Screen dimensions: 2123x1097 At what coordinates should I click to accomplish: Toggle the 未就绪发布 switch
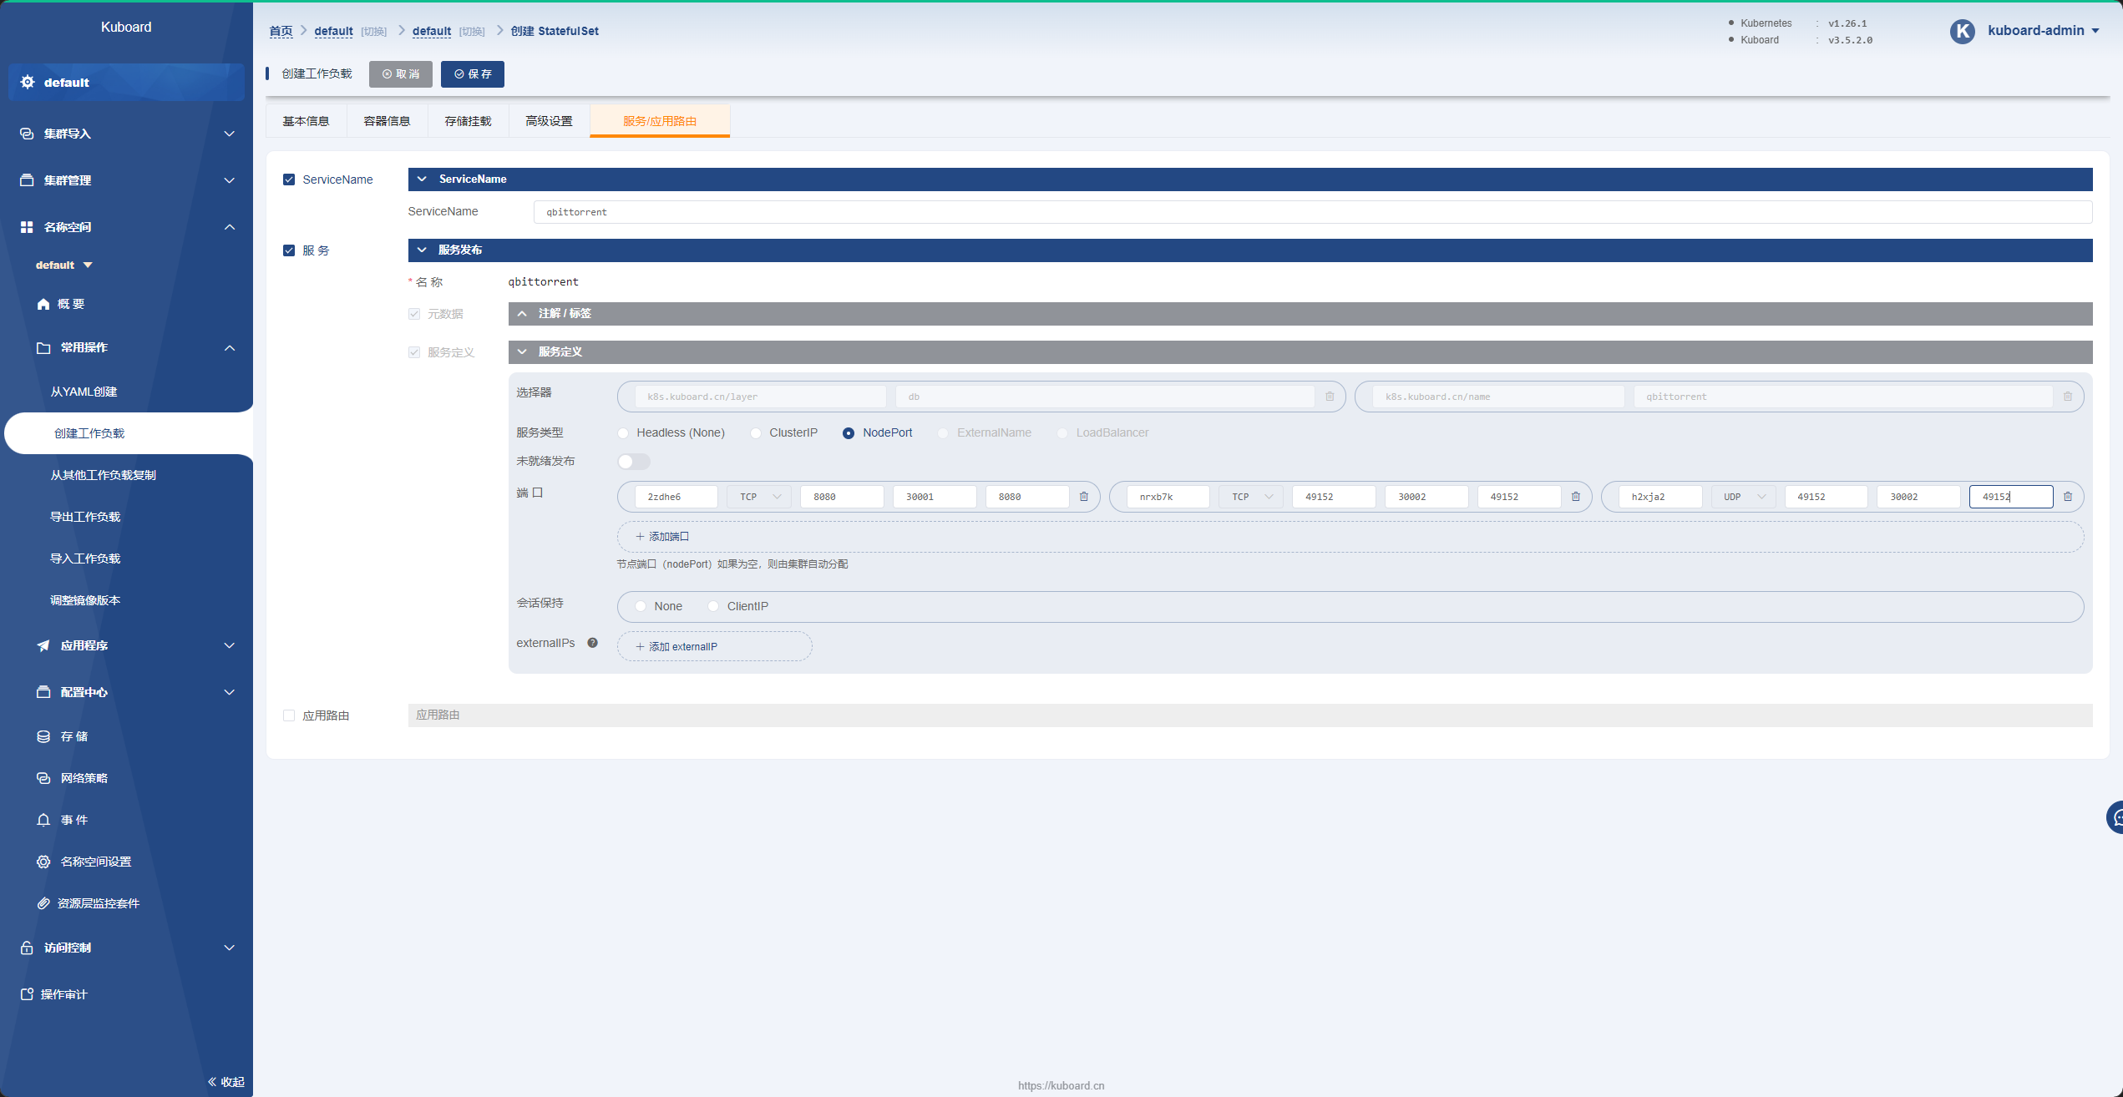pos(633,462)
